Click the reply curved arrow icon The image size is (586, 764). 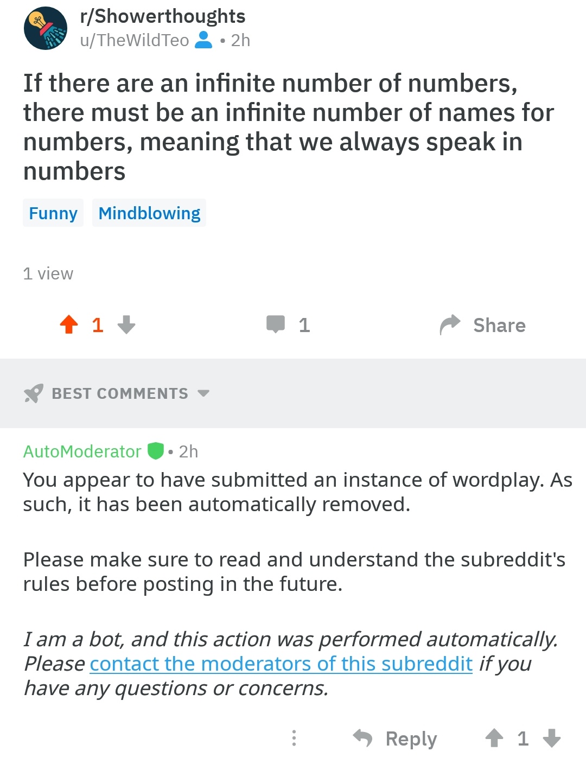pyautogui.click(x=364, y=738)
